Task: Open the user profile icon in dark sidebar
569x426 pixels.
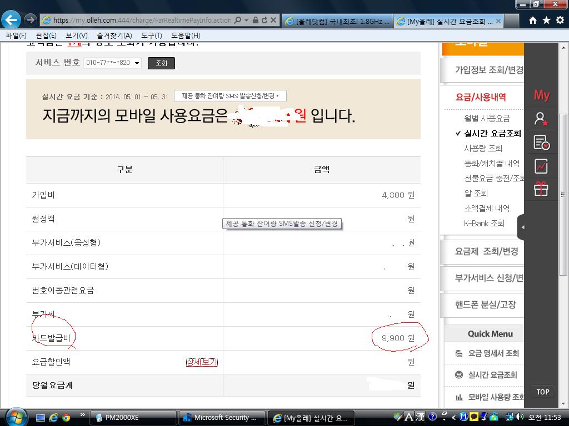Action: click(x=541, y=119)
